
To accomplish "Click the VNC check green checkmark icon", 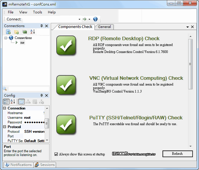I will 66,85.
